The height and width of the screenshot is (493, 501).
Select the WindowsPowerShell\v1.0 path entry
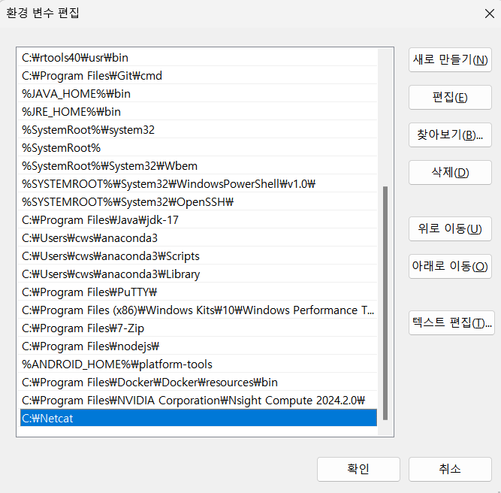point(197,184)
